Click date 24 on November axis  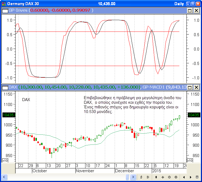[x=108, y=166]
